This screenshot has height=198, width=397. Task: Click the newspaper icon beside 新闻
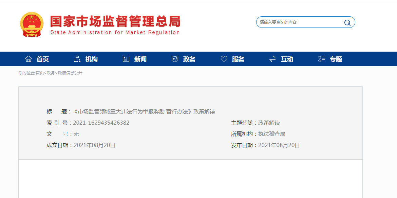pos(126,59)
